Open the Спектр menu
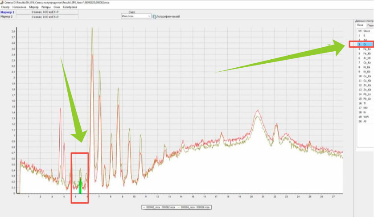Viewport: 374px width, 217px height. point(5,8)
